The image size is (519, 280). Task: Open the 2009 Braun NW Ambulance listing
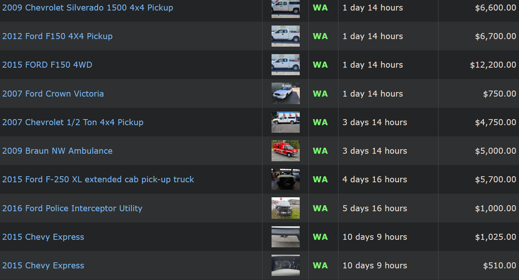(x=57, y=151)
